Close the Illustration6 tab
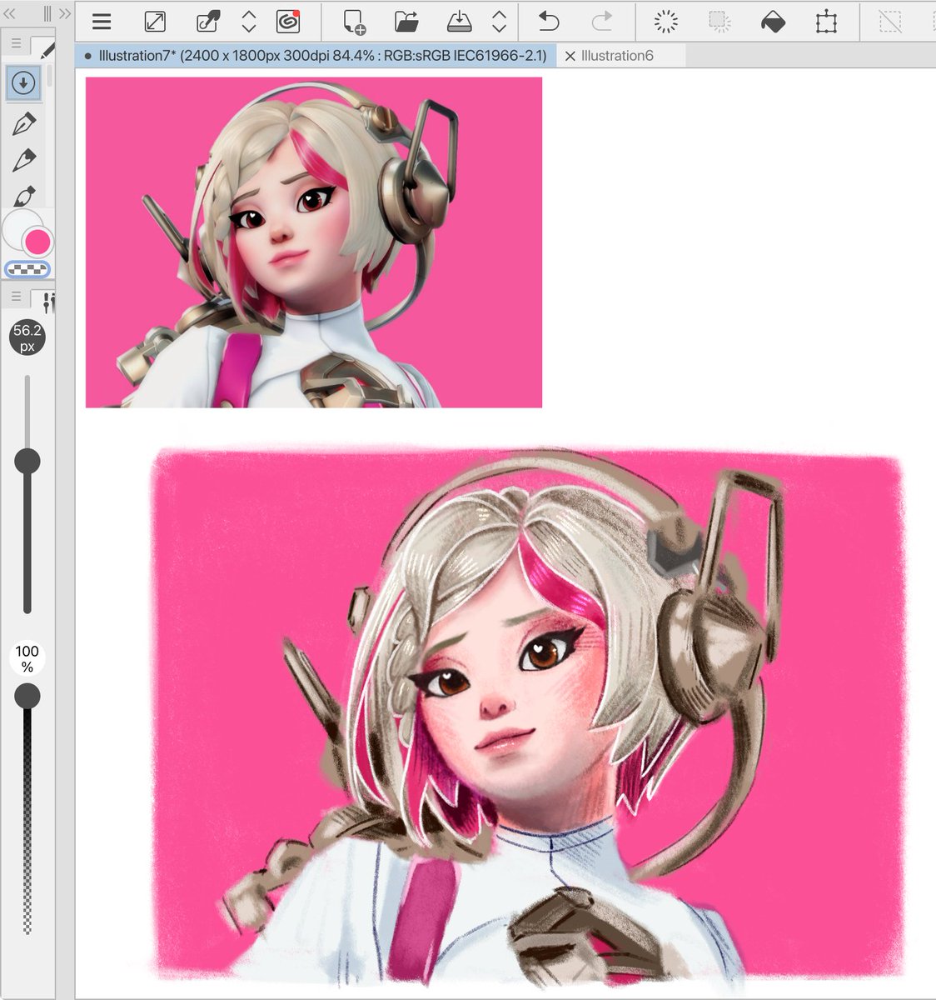This screenshot has width=936, height=1000. click(x=570, y=56)
